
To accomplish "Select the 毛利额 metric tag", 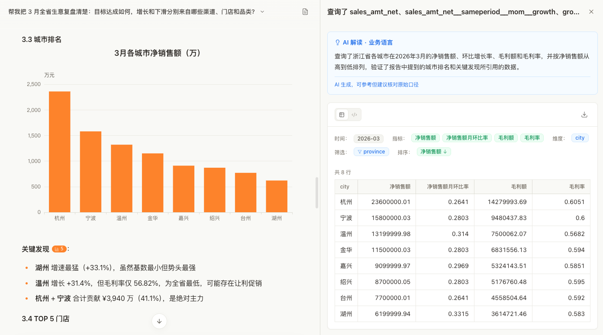I will (506, 138).
